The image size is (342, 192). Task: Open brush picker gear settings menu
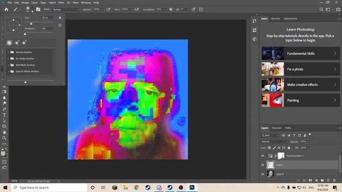click(x=60, y=18)
